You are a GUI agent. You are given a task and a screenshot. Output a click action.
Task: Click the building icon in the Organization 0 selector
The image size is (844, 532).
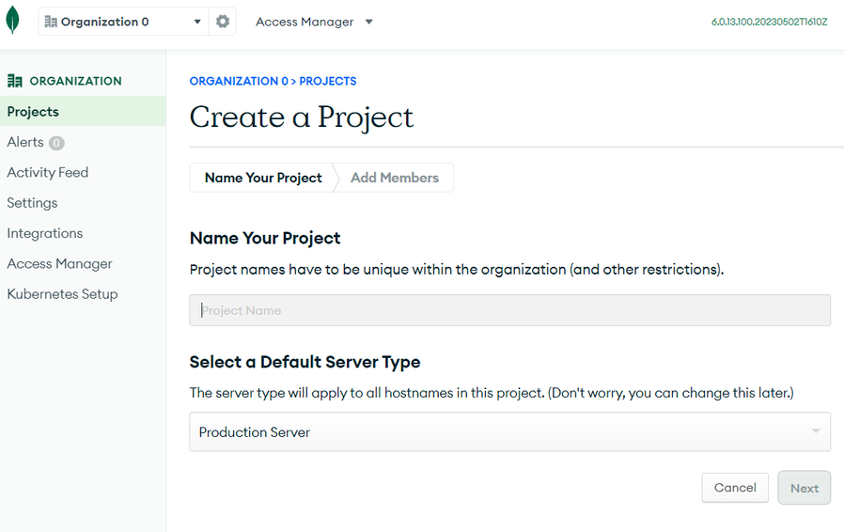click(51, 22)
